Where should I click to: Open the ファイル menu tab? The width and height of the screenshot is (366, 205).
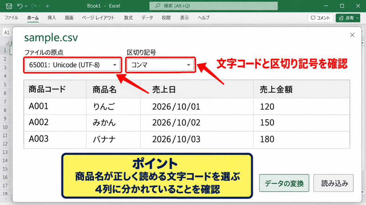(11, 18)
